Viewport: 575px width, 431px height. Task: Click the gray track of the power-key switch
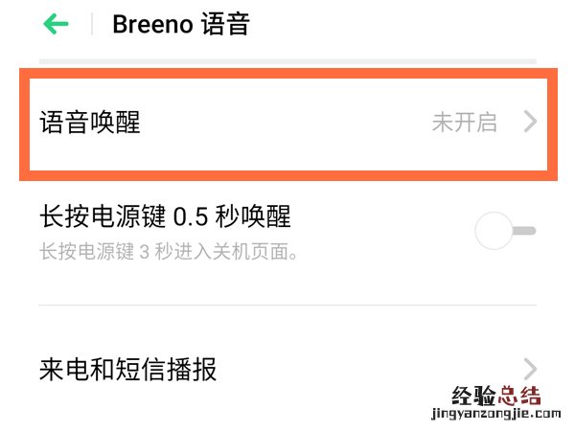tap(525, 231)
